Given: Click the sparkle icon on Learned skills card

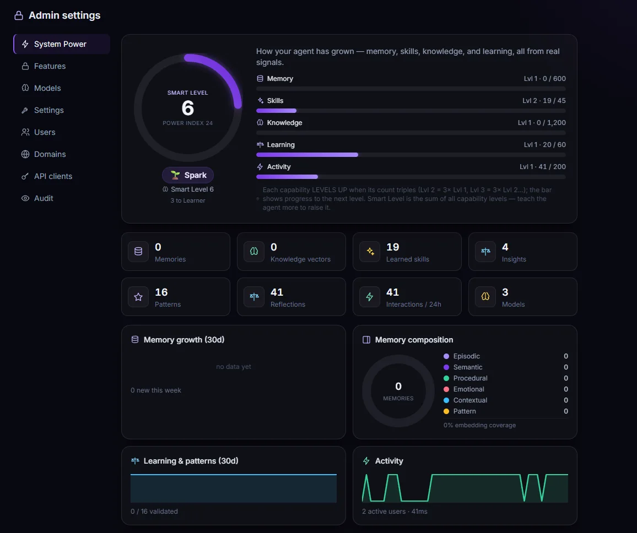Looking at the screenshot, I should (370, 251).
